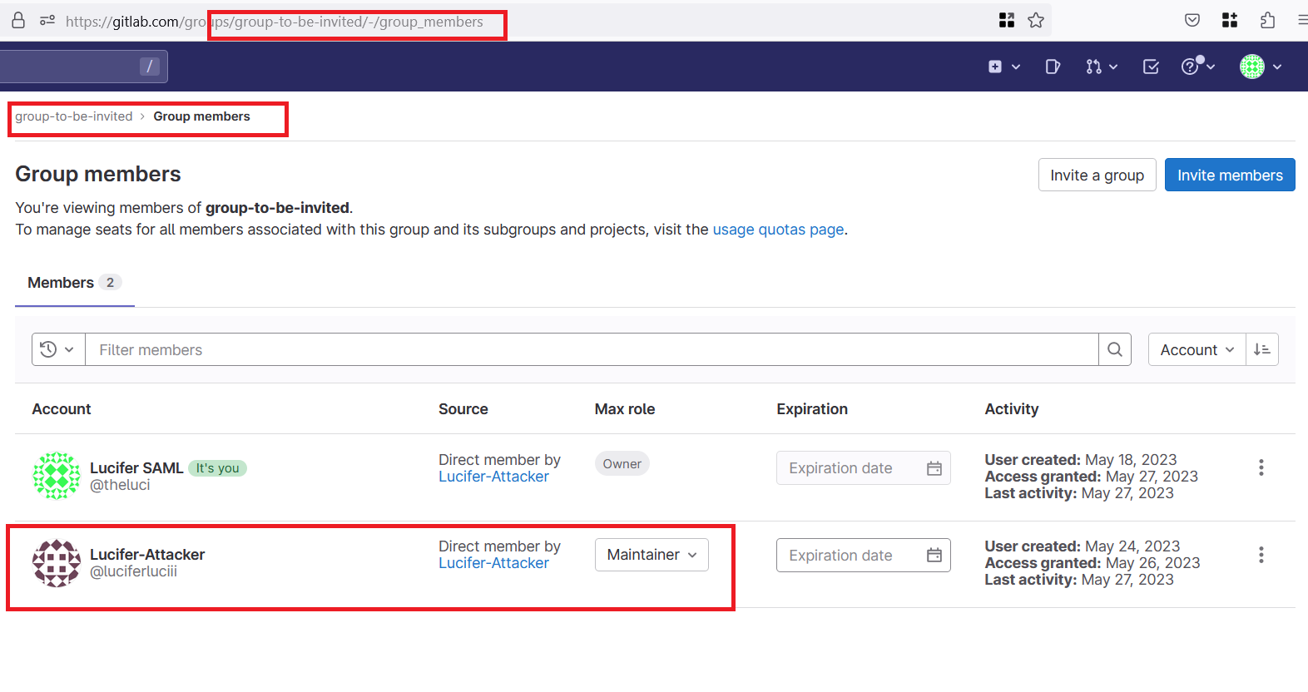This screenshot has width=1308, height=692.
Task: Click the search magnifier button
Action: tap(1115, 350)
